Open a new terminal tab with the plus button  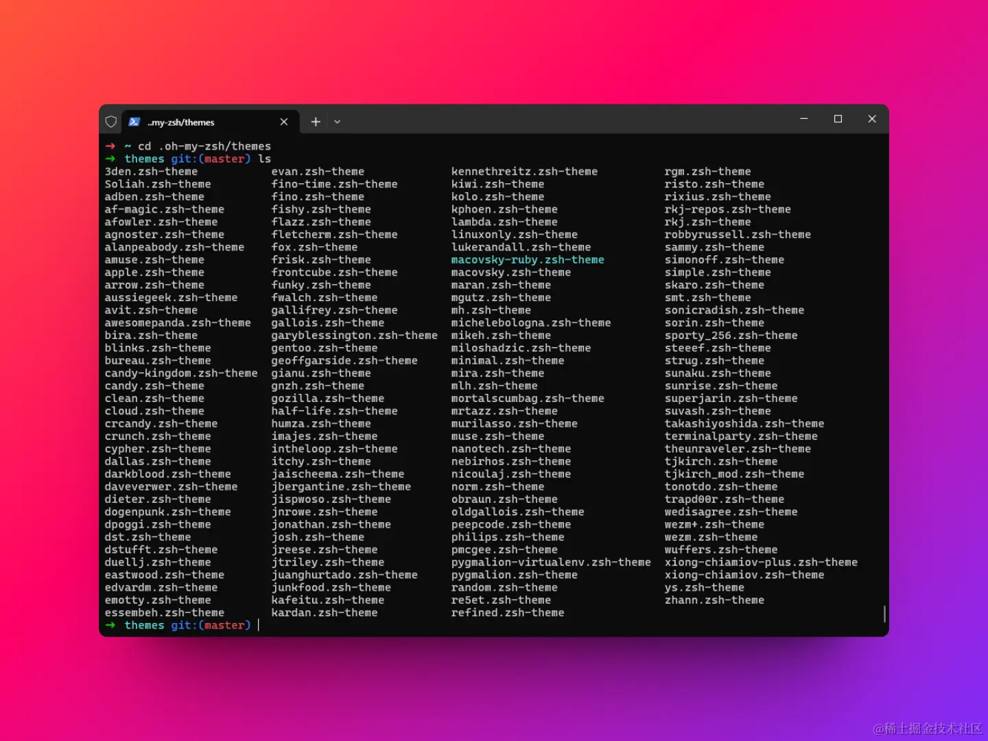tap(316, 122)
